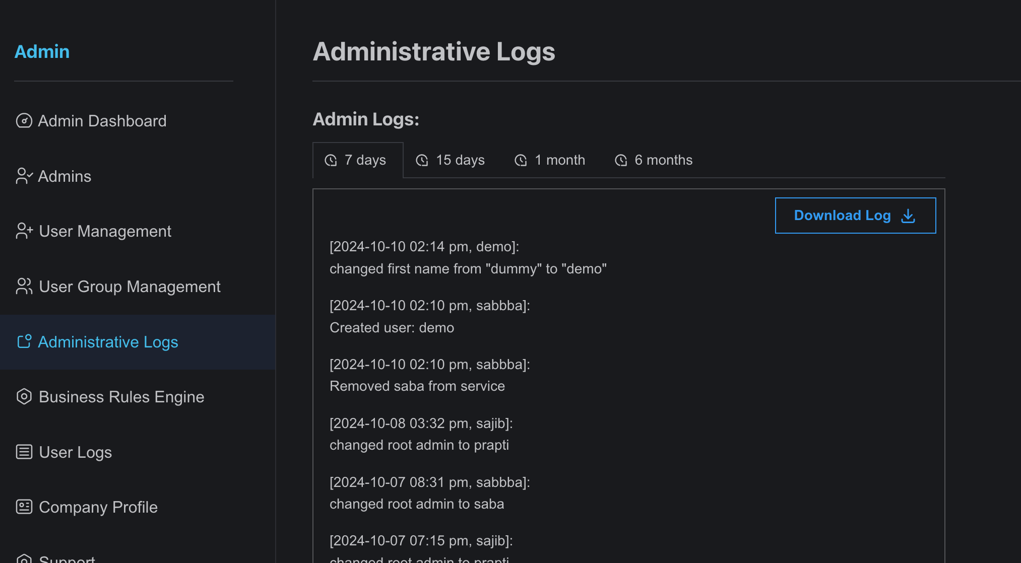Click the Business Rules Engine hexagon icon
This screenshot has height=563, width=1021.
tap(24, 397)
